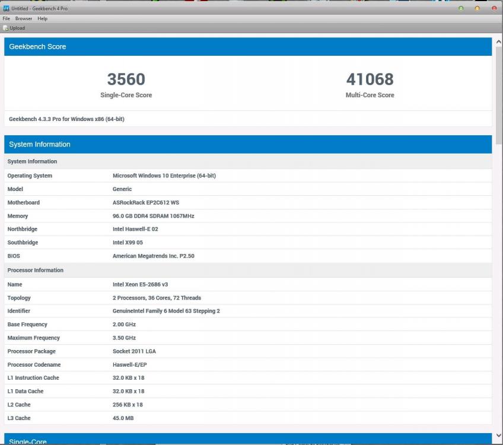
Task: Select the single-core score 3560
Action: coord(126,80)
